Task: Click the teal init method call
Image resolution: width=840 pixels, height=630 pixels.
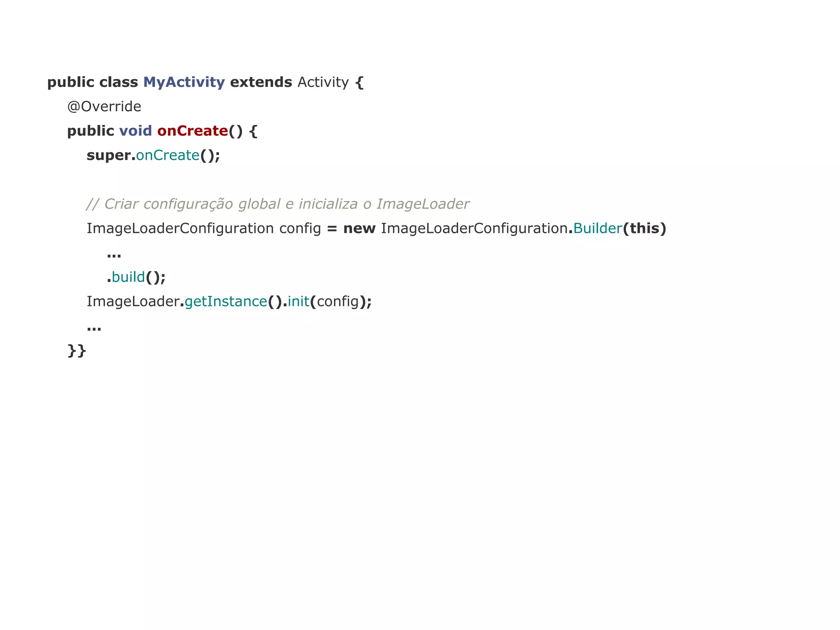Action: 298,301
